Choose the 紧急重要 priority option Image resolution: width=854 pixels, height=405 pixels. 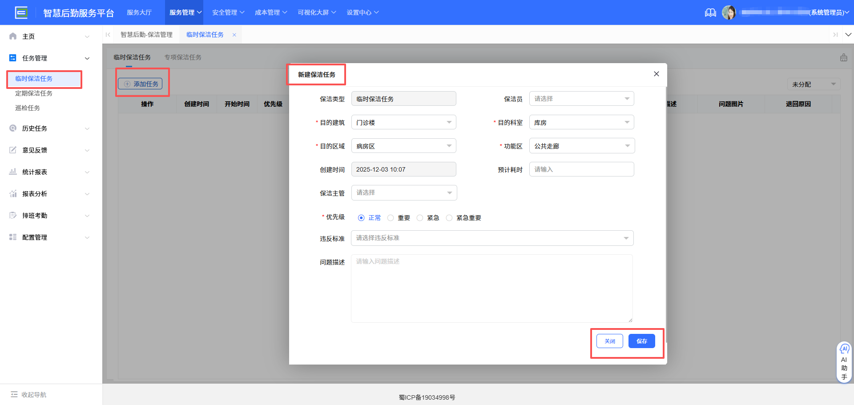pos(449,217)
